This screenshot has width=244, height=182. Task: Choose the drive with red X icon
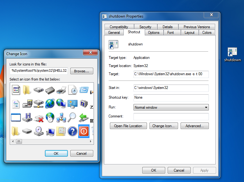(x=39, y=118)
